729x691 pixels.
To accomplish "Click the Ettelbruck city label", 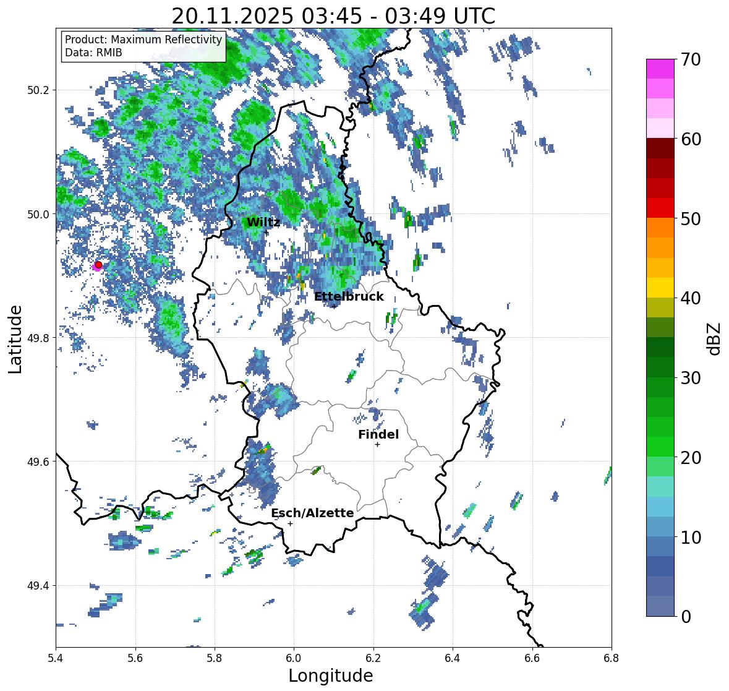I will pyautogui.click(x=349, y=296).
